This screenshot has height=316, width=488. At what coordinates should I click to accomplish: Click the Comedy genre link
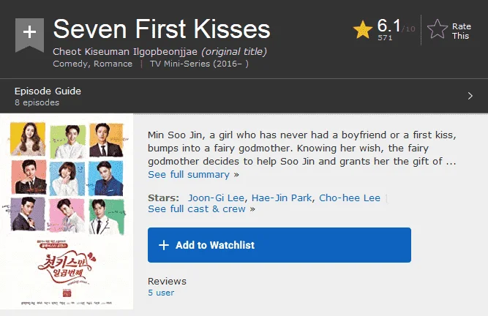[70, 64]
